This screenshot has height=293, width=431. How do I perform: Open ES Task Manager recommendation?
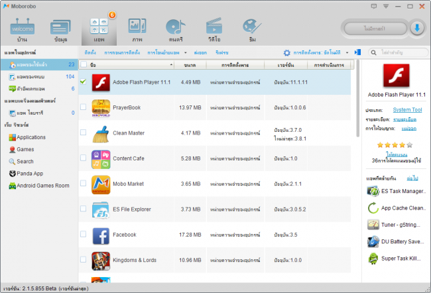pos(397,191)
